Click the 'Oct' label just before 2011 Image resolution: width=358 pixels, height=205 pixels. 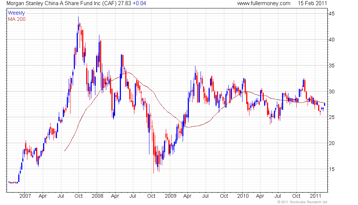pos(296,196)
